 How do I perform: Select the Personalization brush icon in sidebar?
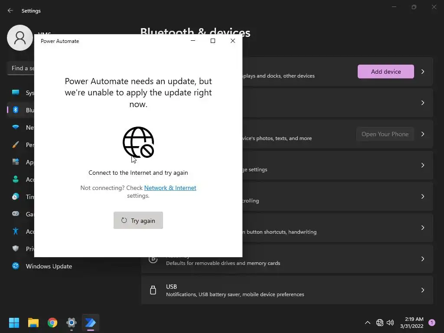click(x=16, y=144)
